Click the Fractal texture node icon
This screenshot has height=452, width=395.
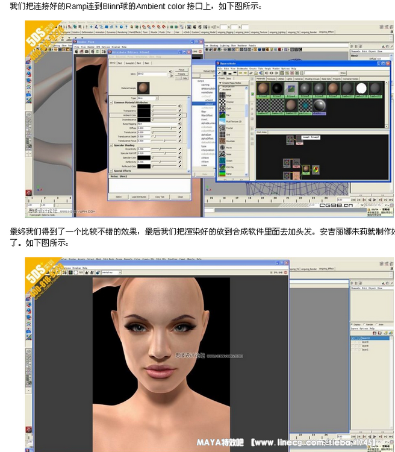coord(222,128)
